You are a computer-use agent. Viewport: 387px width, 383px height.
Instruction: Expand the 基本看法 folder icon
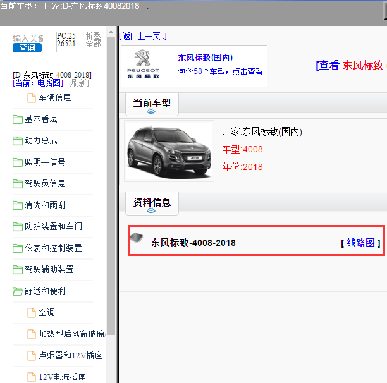coord(18,119)
